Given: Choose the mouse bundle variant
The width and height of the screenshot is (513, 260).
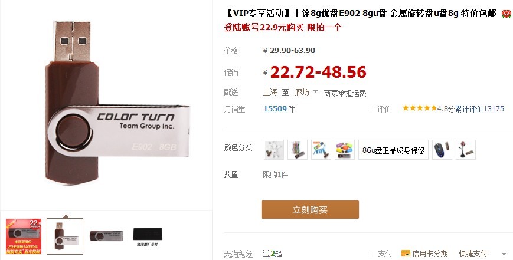Looking at the screenshot, I should tap(442, 150).
